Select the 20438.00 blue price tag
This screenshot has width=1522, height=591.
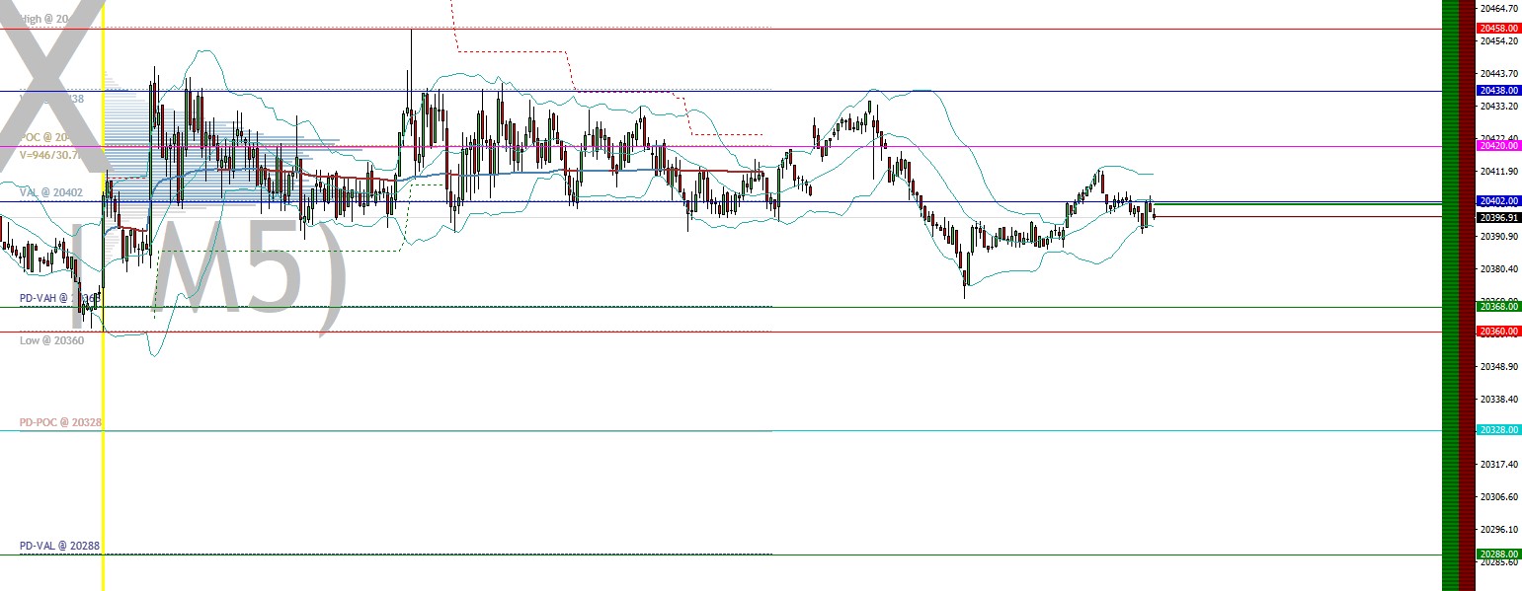point(1497,90)
